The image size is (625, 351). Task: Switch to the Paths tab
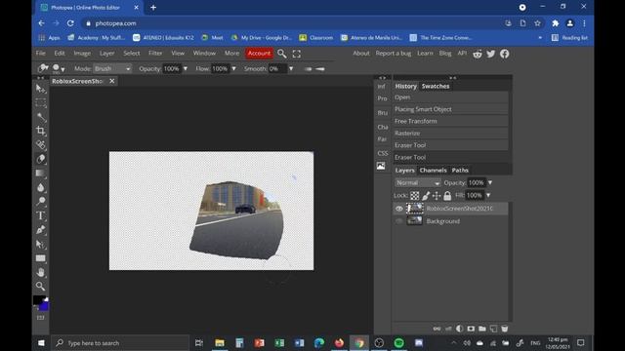[x=460, y=171]
